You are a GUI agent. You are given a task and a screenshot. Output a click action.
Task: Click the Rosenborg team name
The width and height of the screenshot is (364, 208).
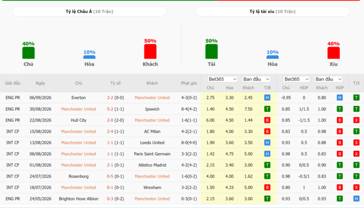[78, 176]
